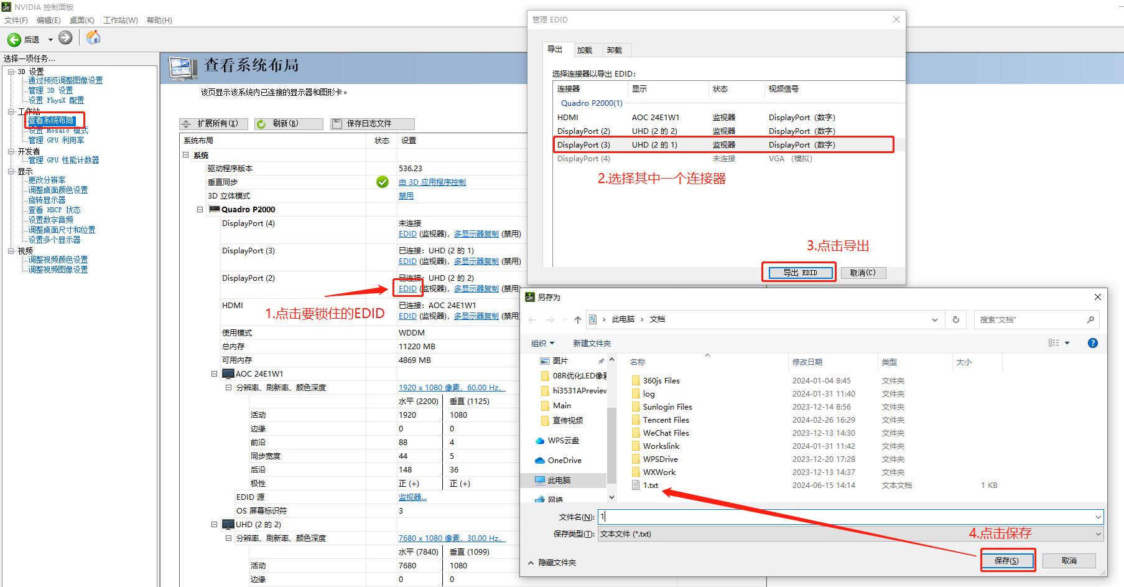Screen dimensions: 1124x587
Task: Click the forward arrow in NVIDIA toolbar
Action: pos(65,38)
